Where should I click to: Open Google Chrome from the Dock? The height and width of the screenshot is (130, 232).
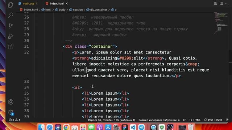pos(66,127)
